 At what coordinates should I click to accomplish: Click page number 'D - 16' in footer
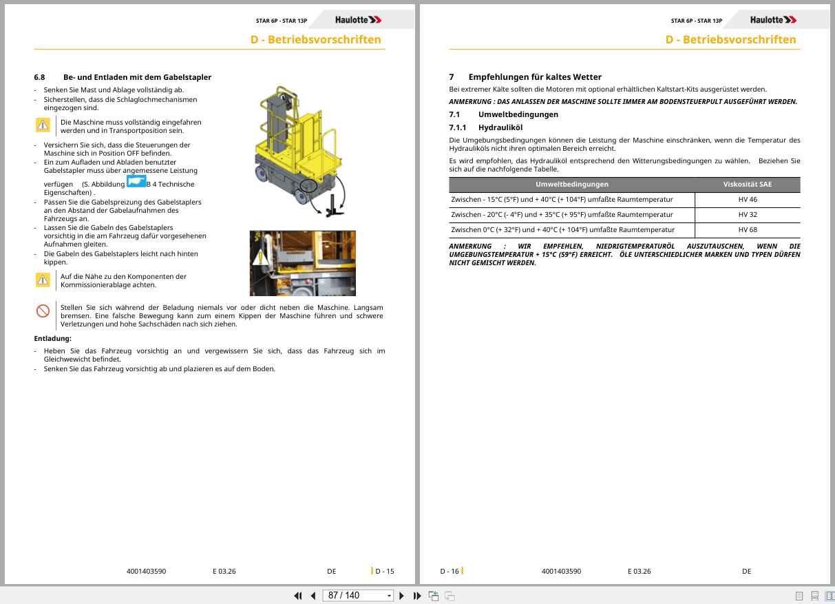[450, 571]
